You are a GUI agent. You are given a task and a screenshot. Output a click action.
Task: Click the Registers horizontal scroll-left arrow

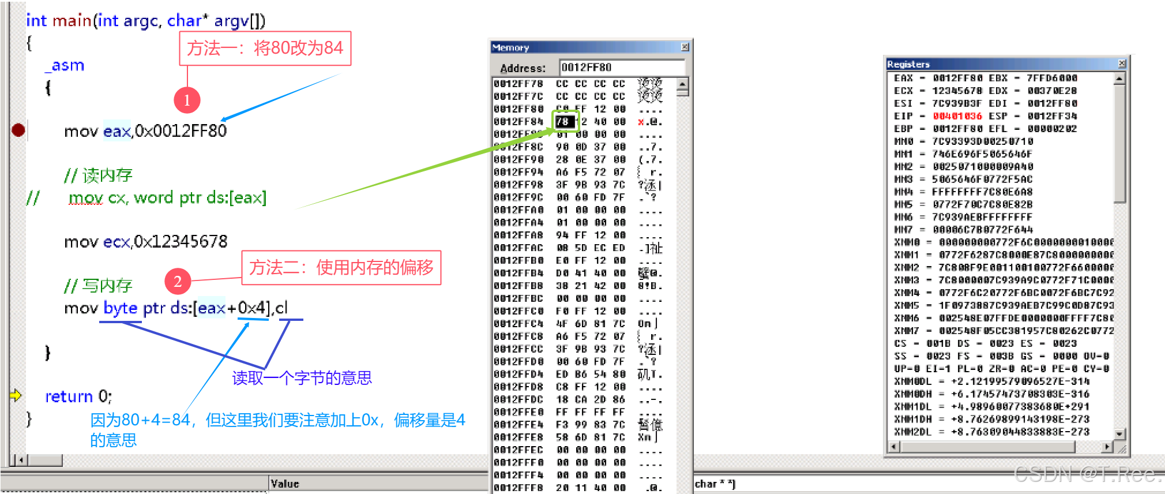tap(894, 447)
